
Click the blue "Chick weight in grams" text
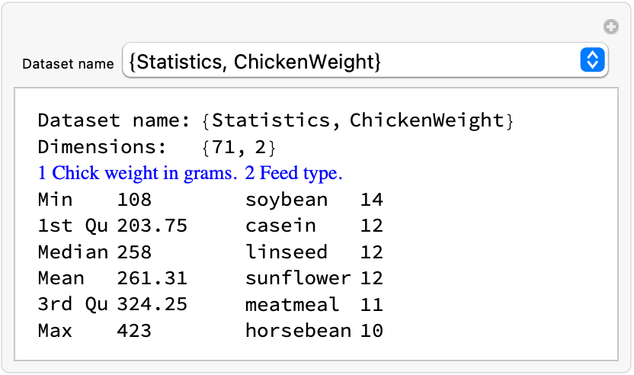(x=138, y=174)
